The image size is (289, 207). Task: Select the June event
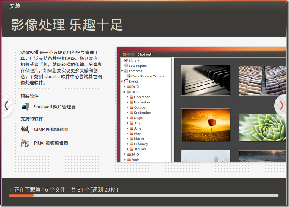pyautogui.click(x=137, y=128)
